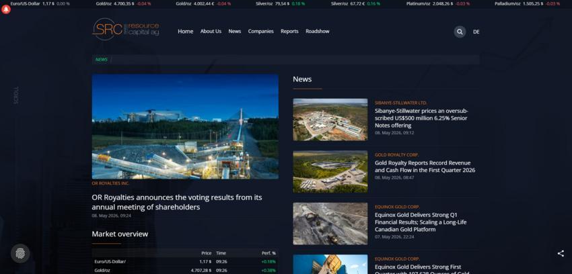Click Silver/oz 79,54 $ in ticker
Screen dimensions: 572x274
pos(281,3)
